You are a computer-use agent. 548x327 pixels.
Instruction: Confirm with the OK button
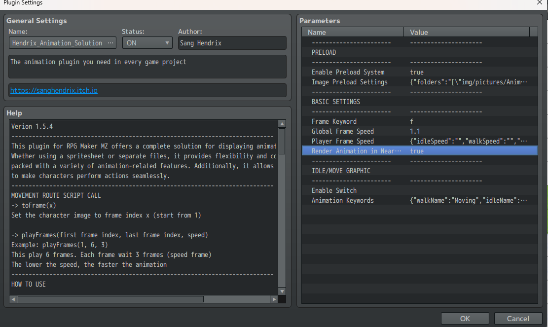click(x=465, y=319)
